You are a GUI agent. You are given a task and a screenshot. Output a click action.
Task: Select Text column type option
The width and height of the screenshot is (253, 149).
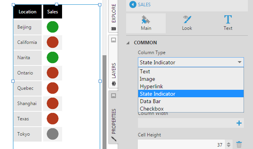pos(191,71)
